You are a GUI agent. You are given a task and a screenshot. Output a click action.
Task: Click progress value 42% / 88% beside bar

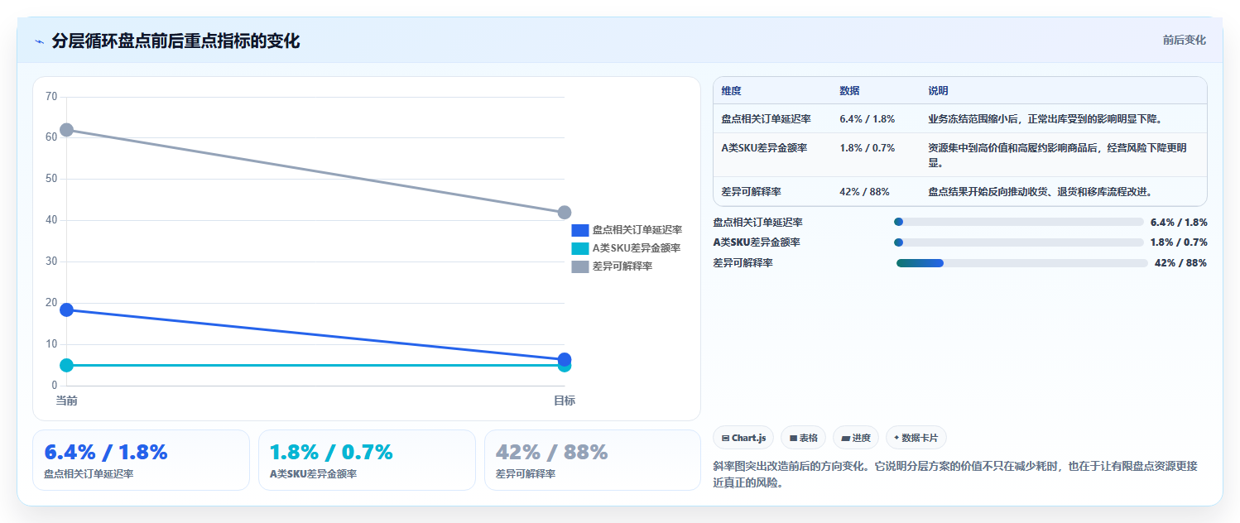tap(1180, 263)
